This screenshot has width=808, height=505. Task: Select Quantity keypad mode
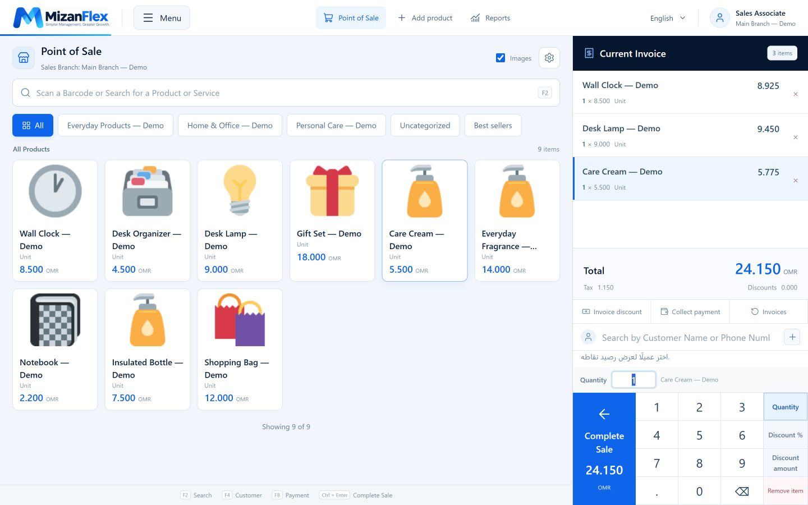pyautogui.click(x=786, y=407)
